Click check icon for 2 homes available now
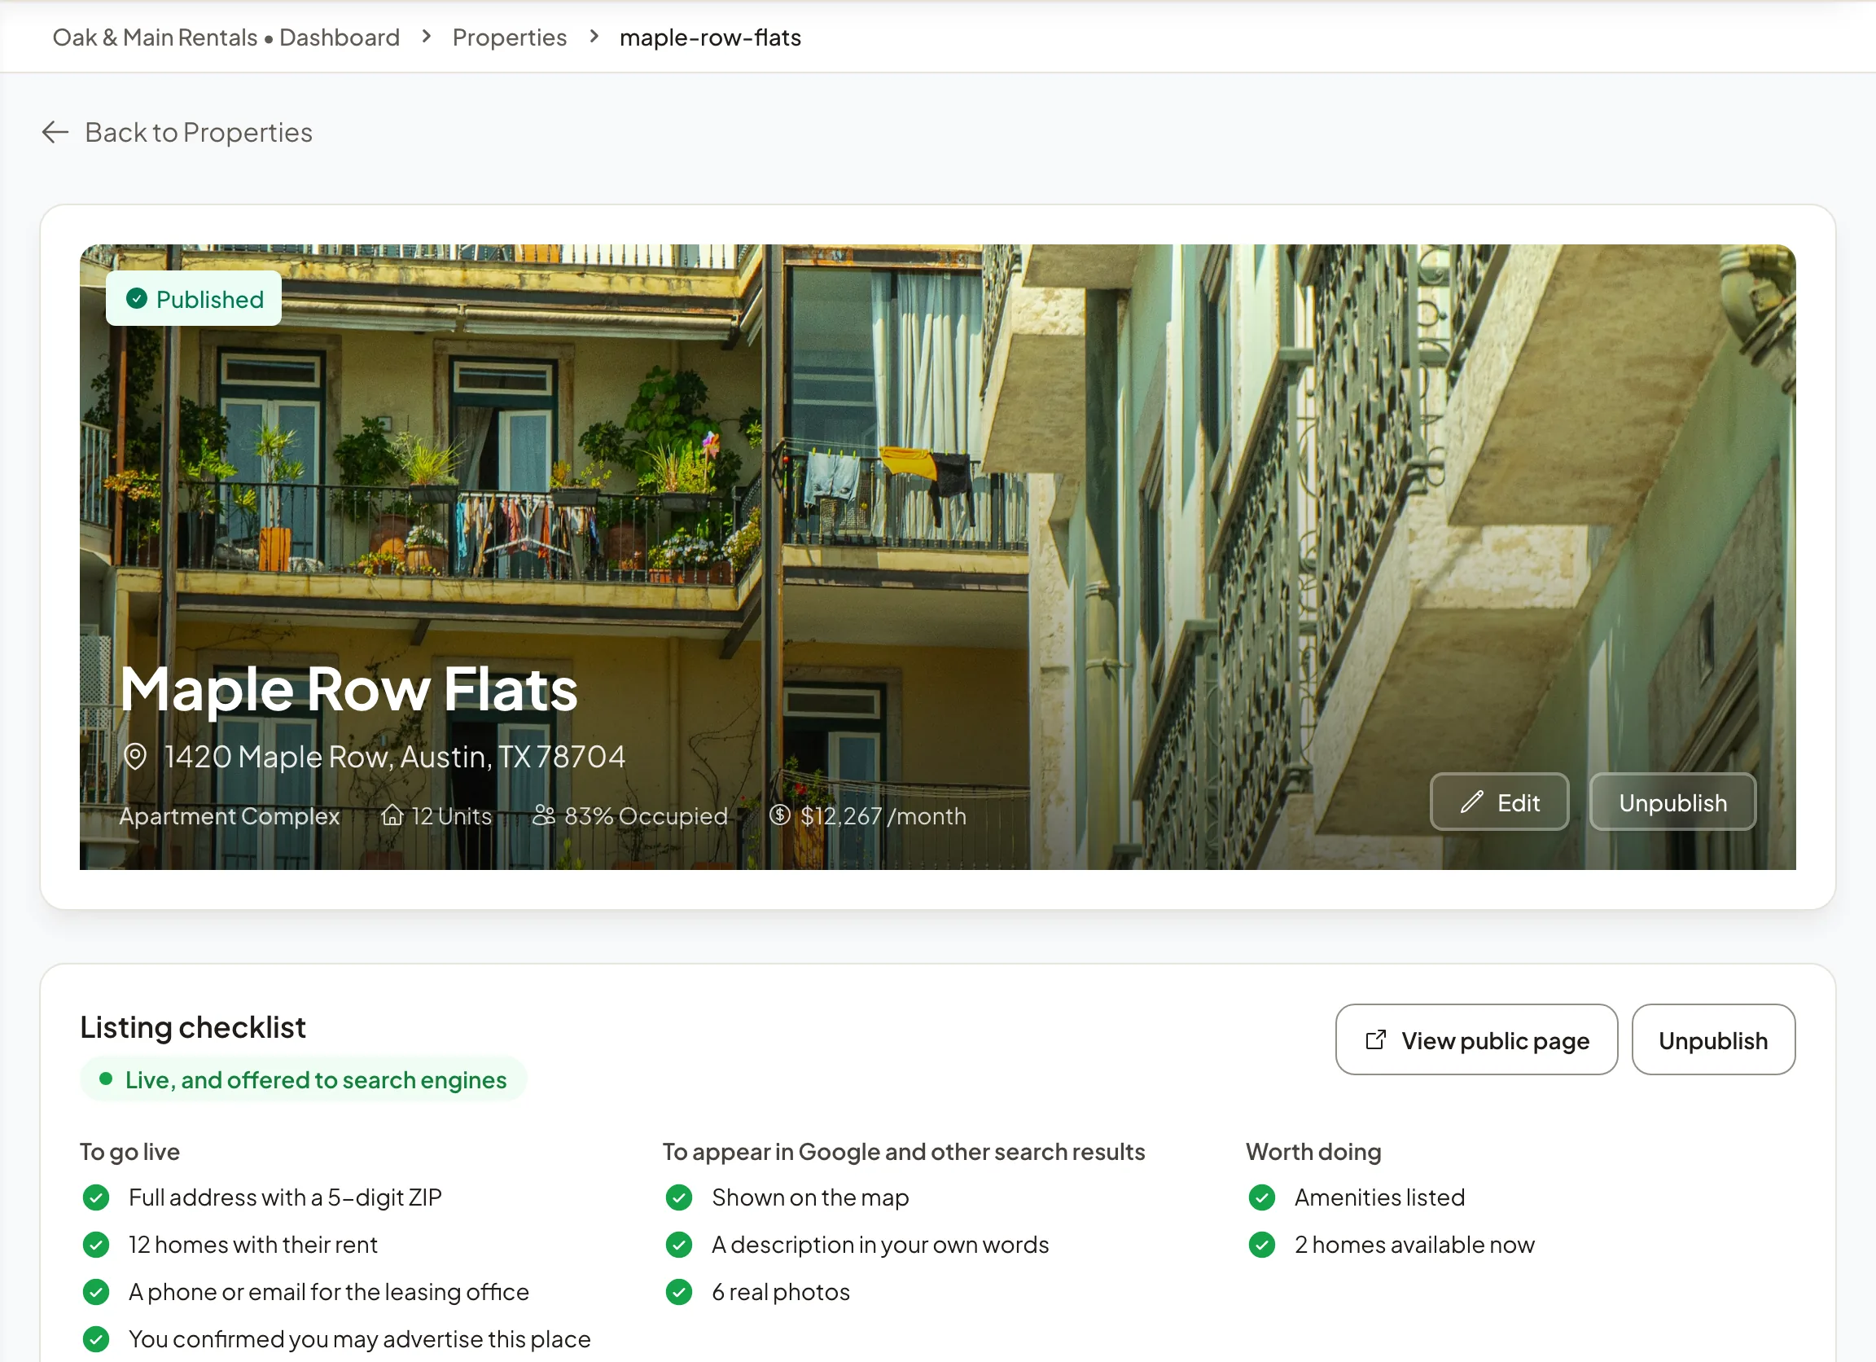The image size is (1876, 1362). (x=1262, y=1245)
